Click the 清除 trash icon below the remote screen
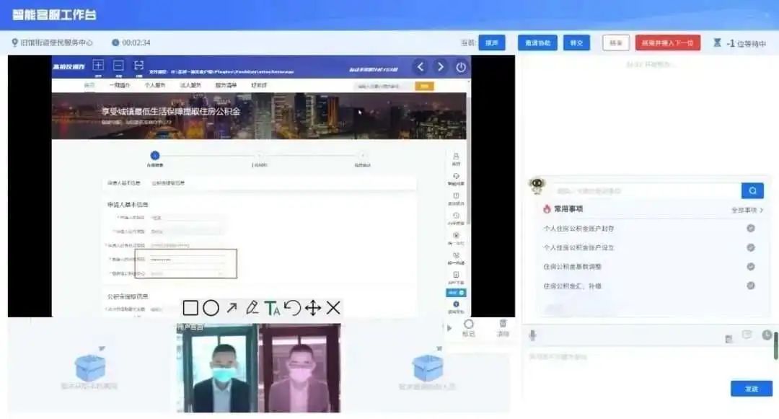 [503, 323]
